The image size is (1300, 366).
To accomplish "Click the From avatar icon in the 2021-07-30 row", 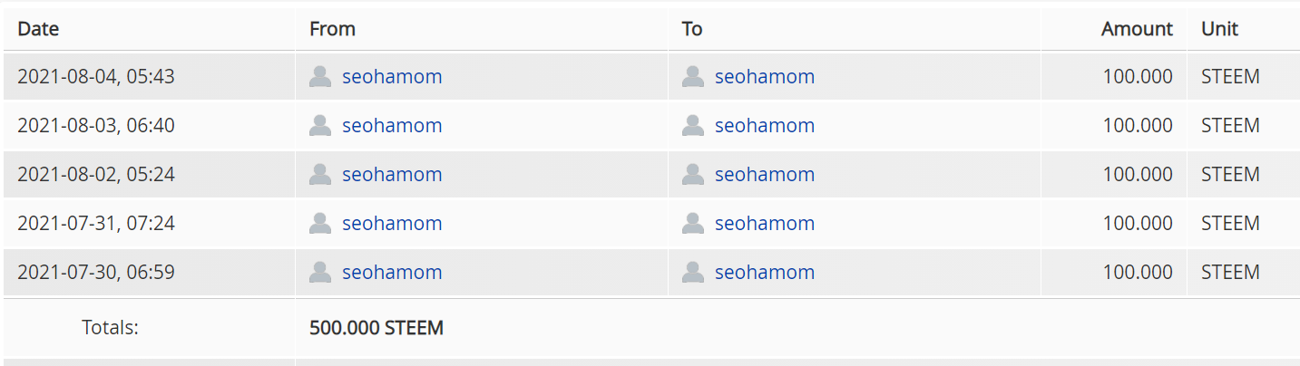I will [x=320, y=273].
